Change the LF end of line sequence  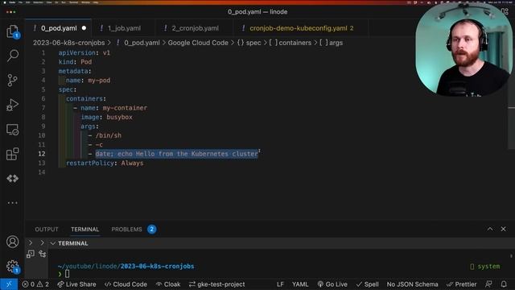(280, 284)
